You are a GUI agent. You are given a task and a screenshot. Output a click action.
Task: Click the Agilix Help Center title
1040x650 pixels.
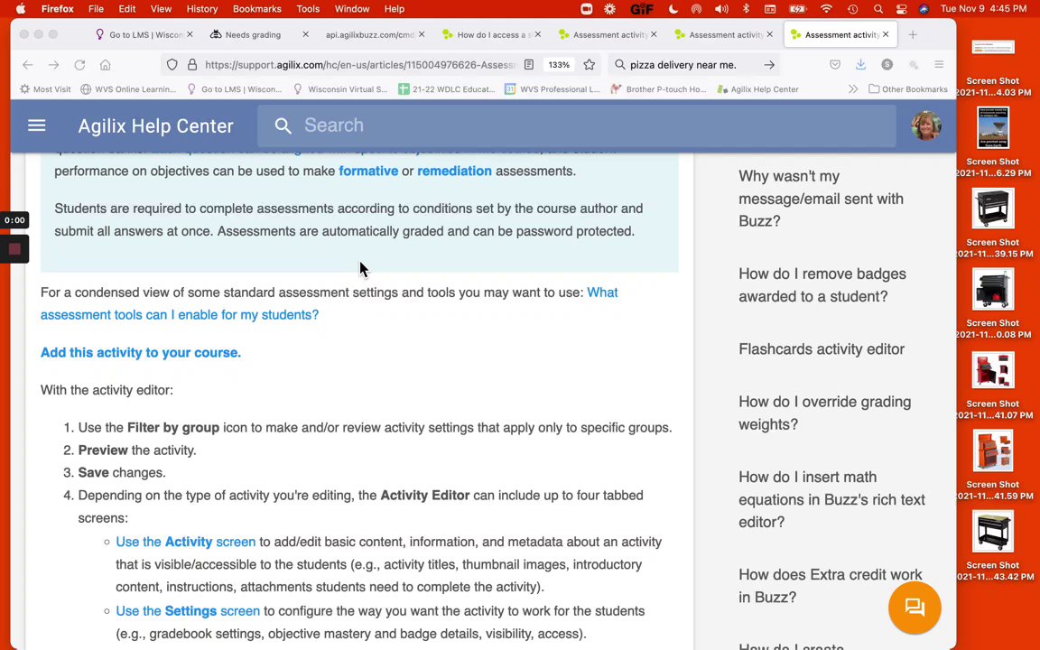click(156, 125)
